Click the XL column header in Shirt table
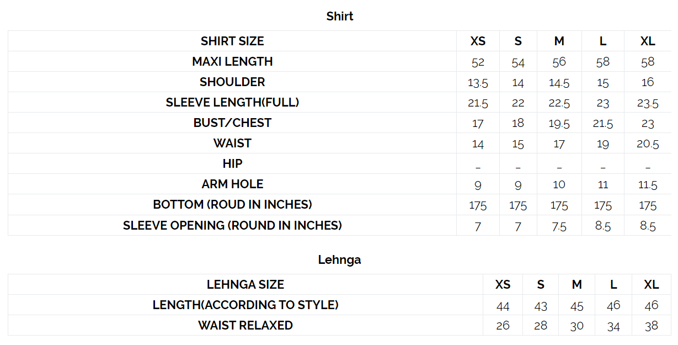The height and width of the screenshot is (345, 678). click(x=648, y=41)
